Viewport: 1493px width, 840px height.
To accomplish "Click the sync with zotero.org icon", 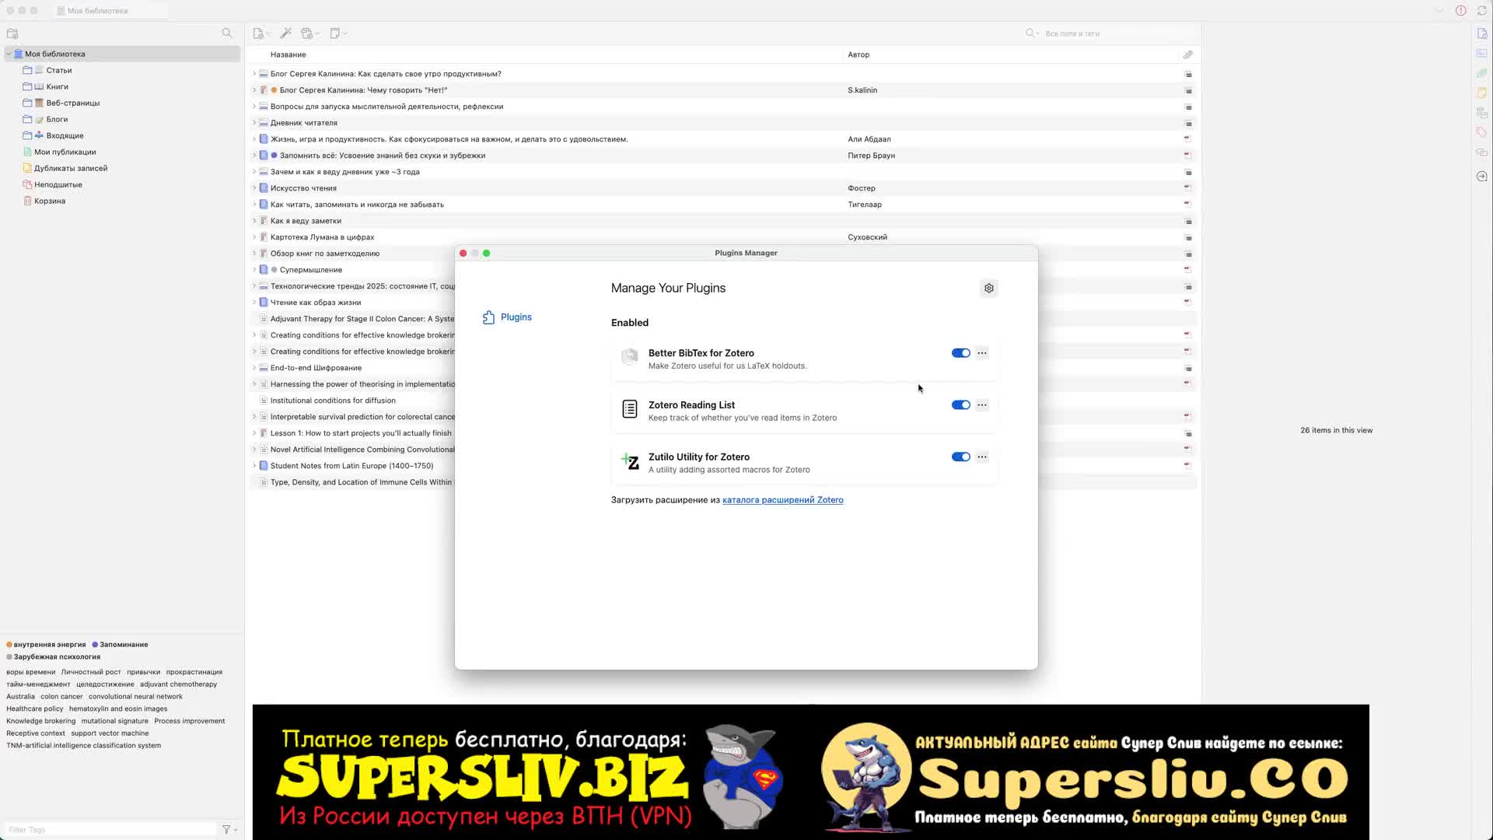I will 1482,11.
